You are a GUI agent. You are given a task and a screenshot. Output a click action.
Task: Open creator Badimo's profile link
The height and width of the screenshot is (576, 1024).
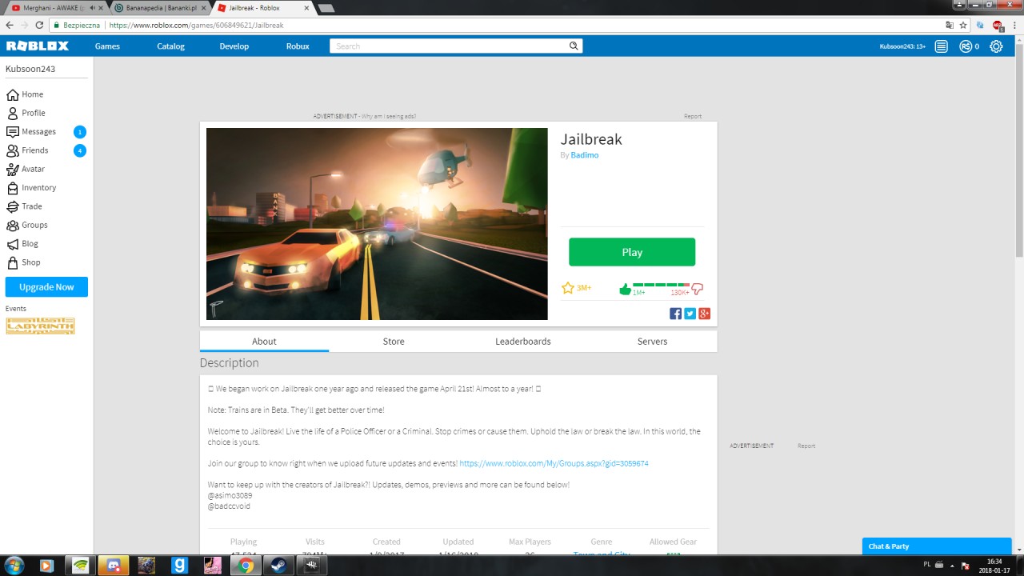585,155
